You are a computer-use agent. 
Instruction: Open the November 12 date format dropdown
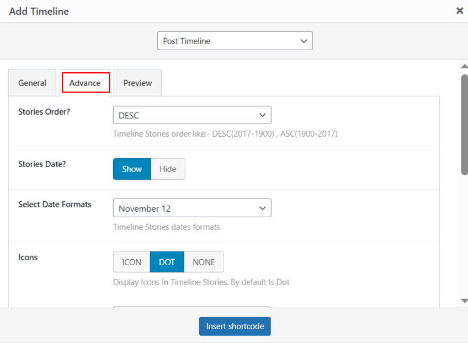point(192,208)
